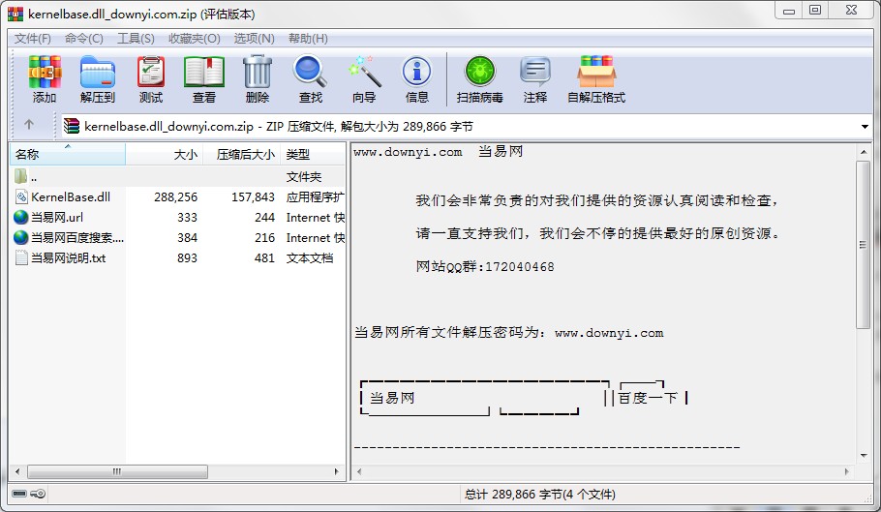Viewport: 881px width, 512px height.
Task: Click the 添加 (Add) toolbar icon
Action: pyautogui.click(x=45, y=73)
